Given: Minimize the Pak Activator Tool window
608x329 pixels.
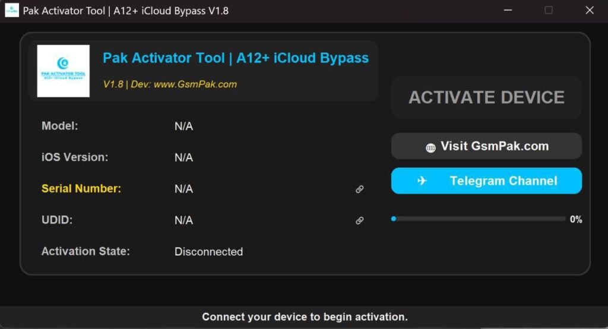Looking at the screenshot, I should coord(508,10).
